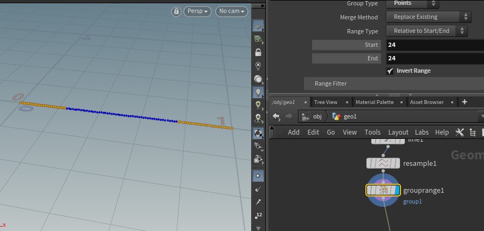Toggle the display point trails icon
Image resolution: width=484 pixels, height=231 pixels.
point(258,202)
